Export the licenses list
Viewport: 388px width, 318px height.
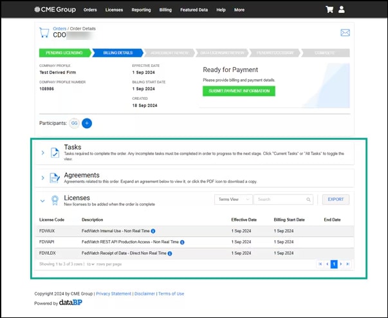pyautogui.click(x=335, y=200)
